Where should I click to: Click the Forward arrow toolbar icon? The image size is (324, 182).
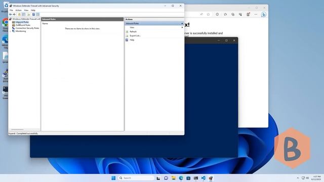pyautogui.click(x=14, y=15)
